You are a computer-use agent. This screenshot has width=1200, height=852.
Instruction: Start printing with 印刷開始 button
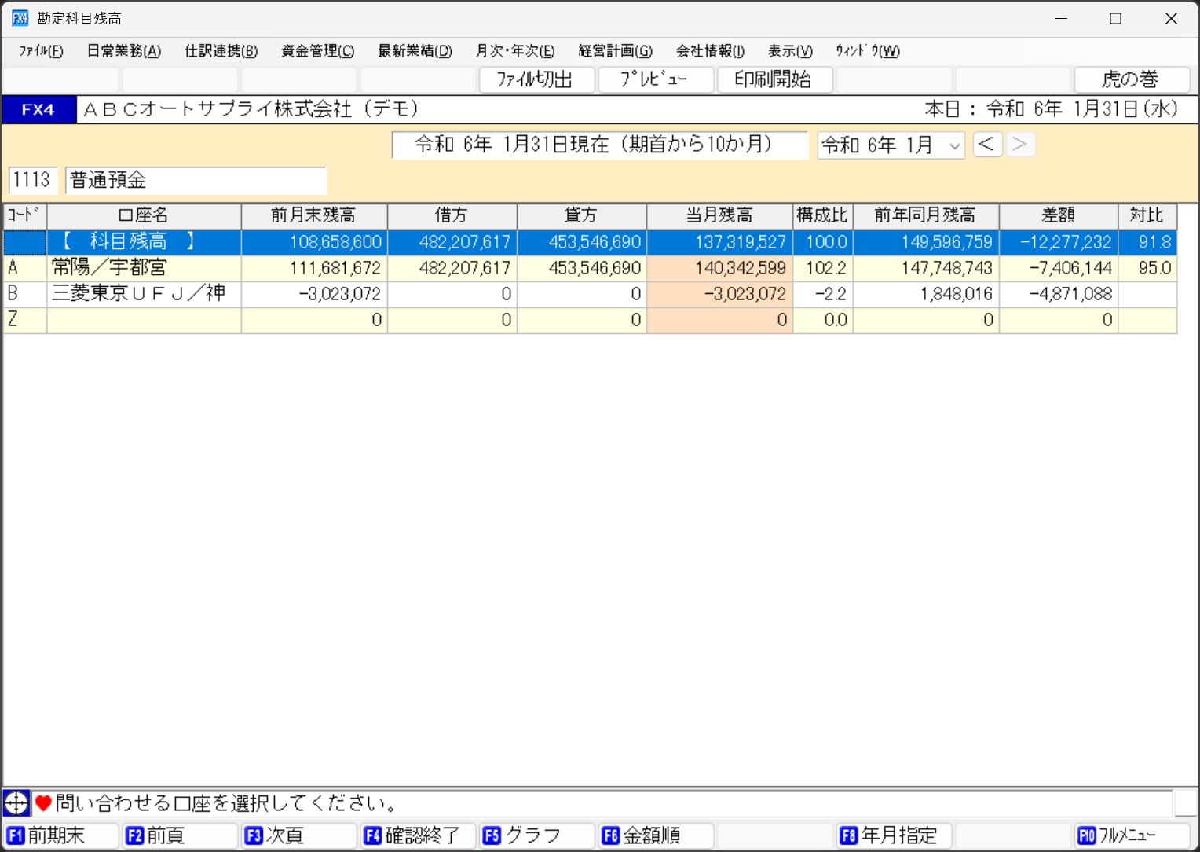(x=774, y=79)
